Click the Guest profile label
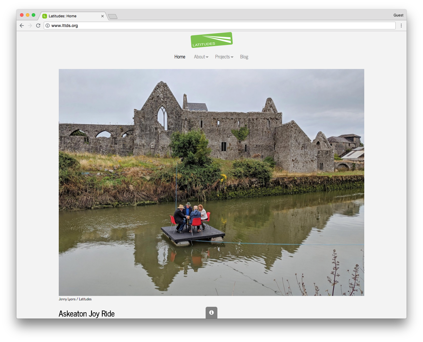The image size is (423, 342). click(x=398, y=15)
